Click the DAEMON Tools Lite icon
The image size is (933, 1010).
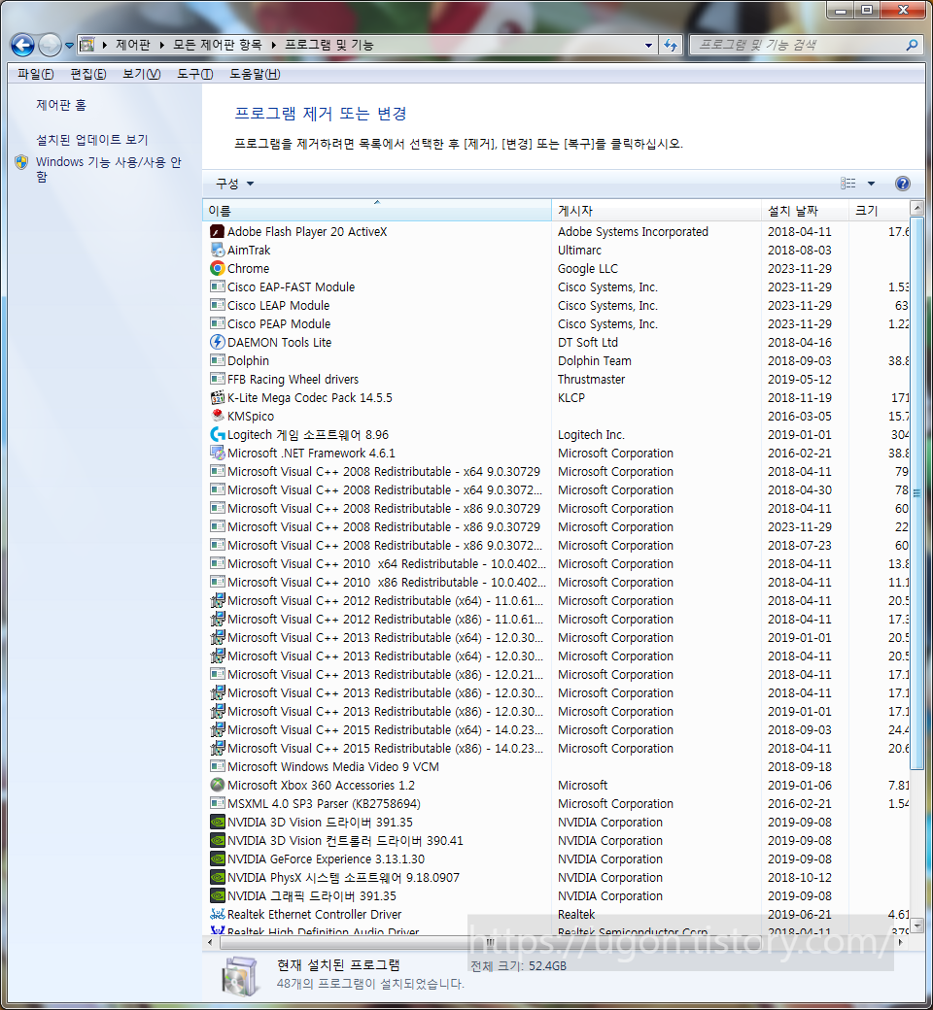218,342
